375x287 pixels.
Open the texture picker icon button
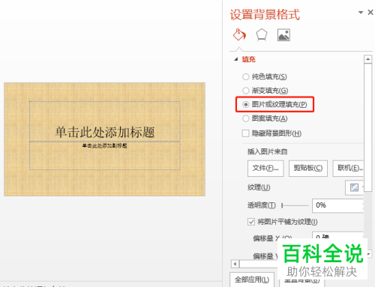[x=354, y=187]
